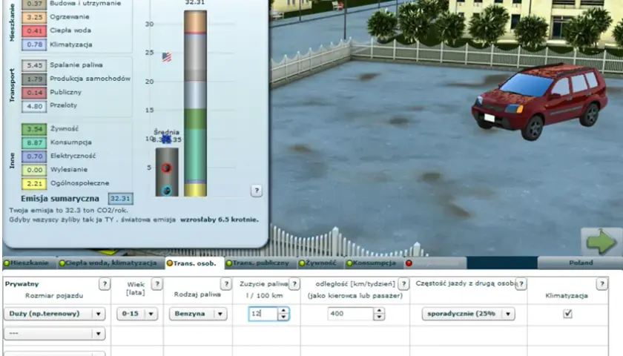Open the sporadycznie (25% ride-sharing dropdown
623x356 pixels.
tap(469, 314)
